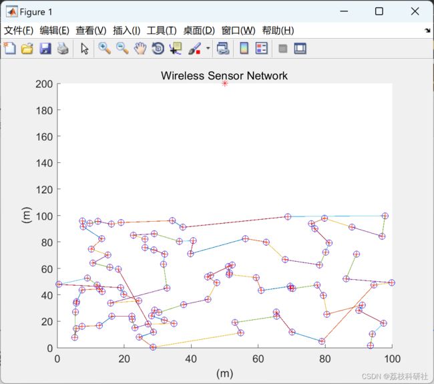Viewport: 434px width, 384px height.
Task: Dock the figure using the arrow at the menu bar's right end
Action: pyautogui.click(x=427, y=31)
